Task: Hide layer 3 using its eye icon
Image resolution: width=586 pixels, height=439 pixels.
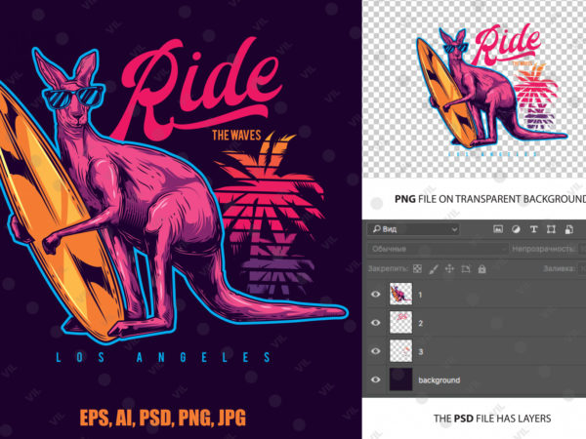Action: tap(376, 351)
